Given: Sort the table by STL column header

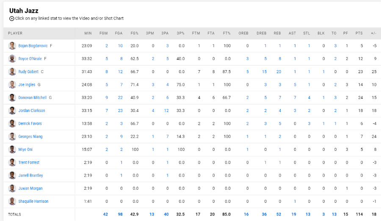Looking at the screenshot, I should (x=306, y=33).
